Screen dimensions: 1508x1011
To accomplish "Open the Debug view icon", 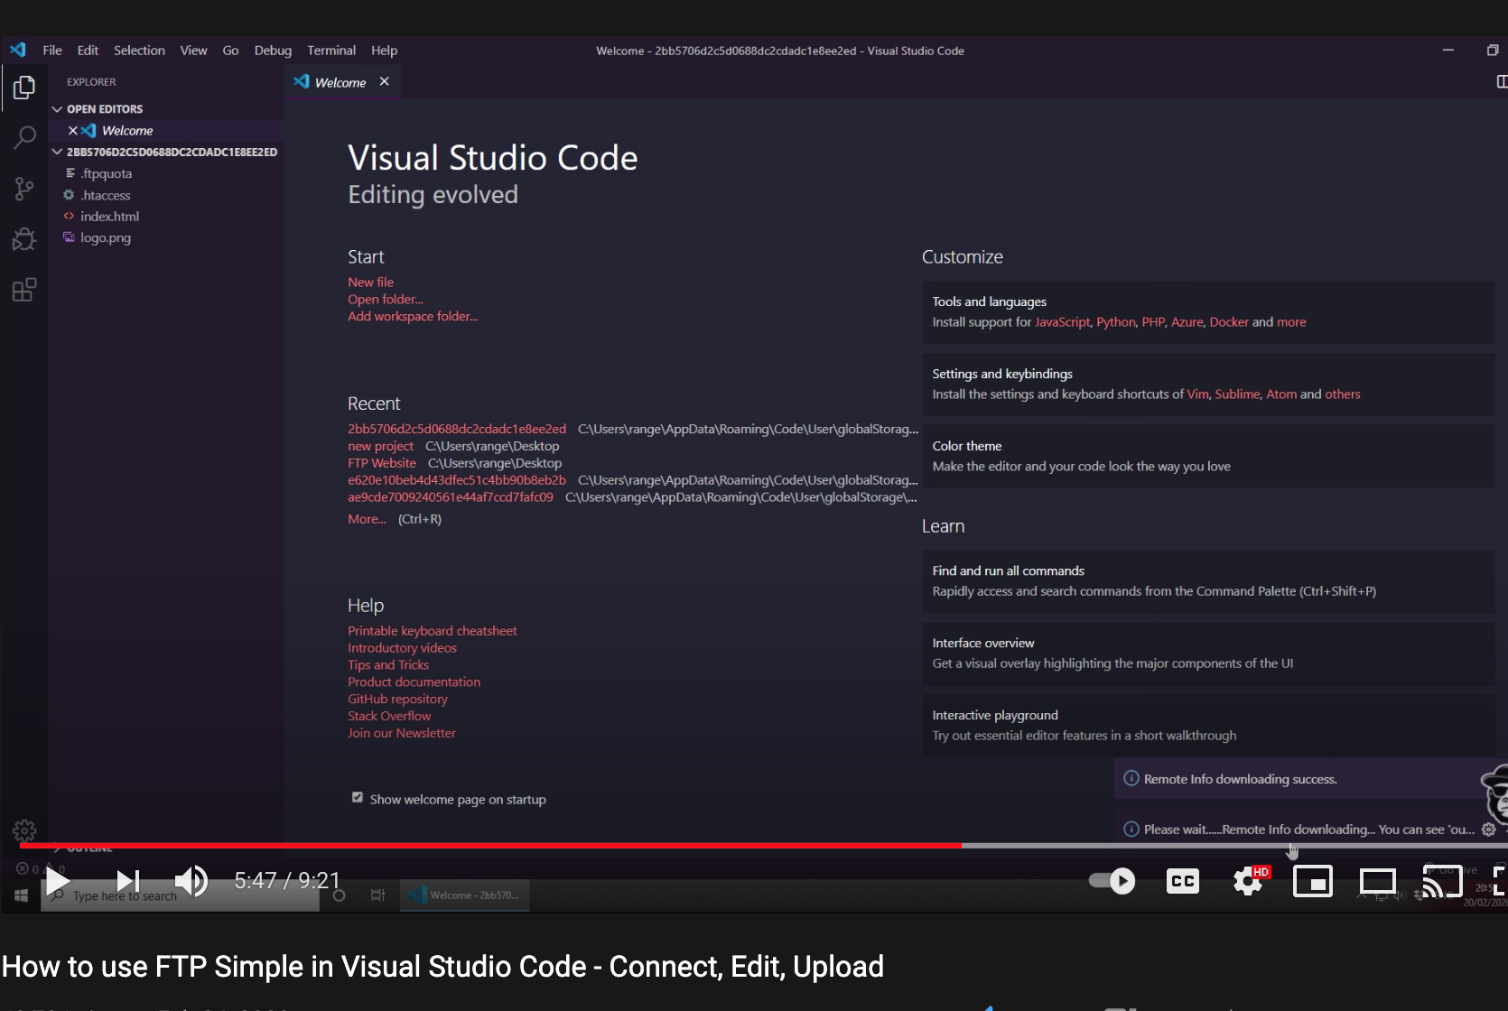I will click(x=24, y=239).
